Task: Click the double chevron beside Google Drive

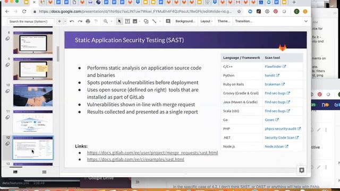Action: [138, 182]
